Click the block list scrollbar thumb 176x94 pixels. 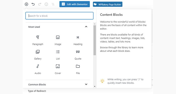click(95, 40)
